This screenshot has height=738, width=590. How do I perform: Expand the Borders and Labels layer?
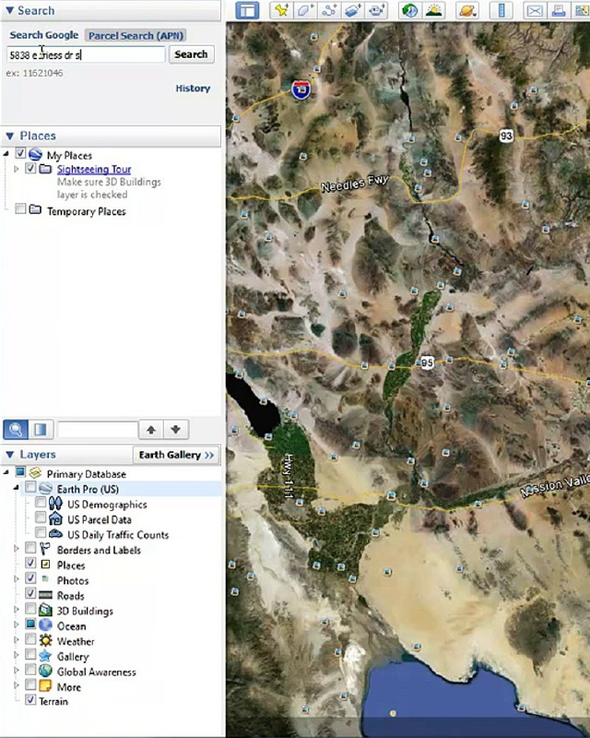point(17,550)
